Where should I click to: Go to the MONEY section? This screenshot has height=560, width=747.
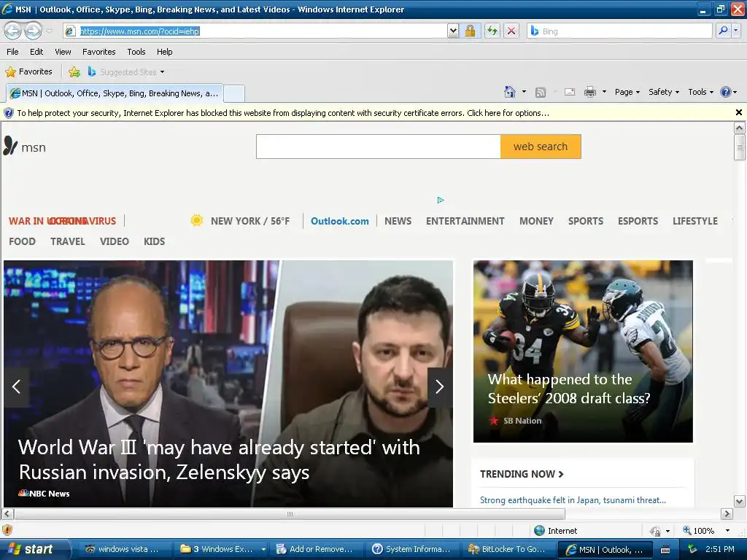point(536,221)
